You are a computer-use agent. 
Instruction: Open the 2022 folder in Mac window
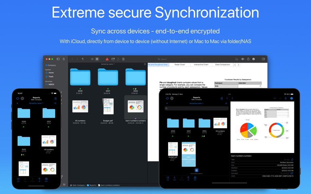coord(136,77)
